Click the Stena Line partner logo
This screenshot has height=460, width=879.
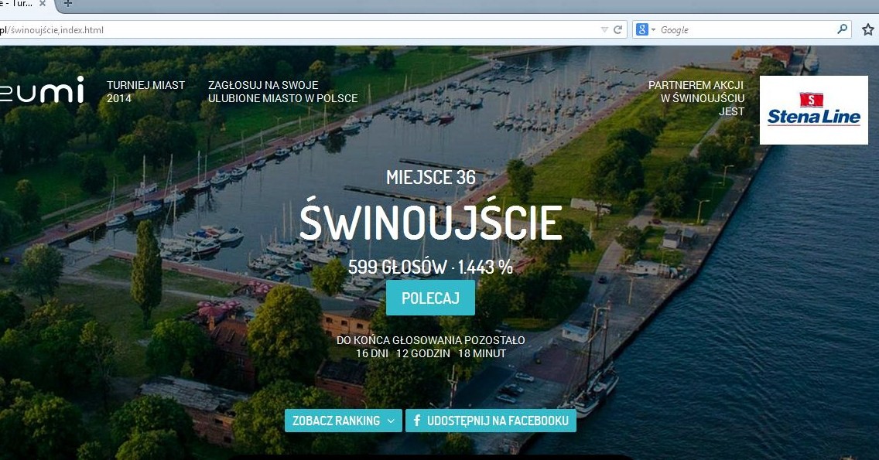(813, 110)
